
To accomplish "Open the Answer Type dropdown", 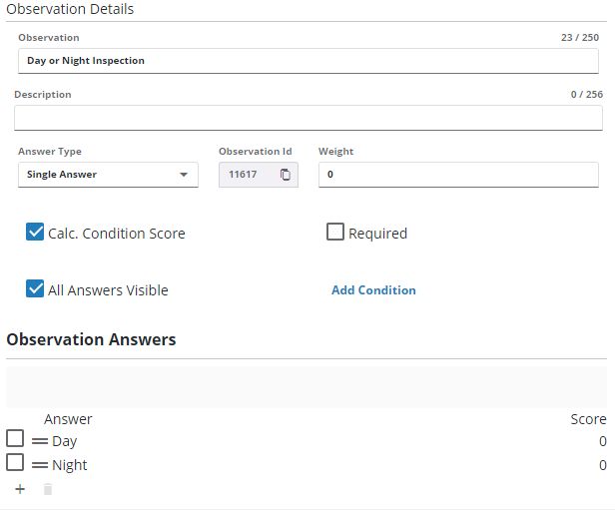I will pos(108,175).
